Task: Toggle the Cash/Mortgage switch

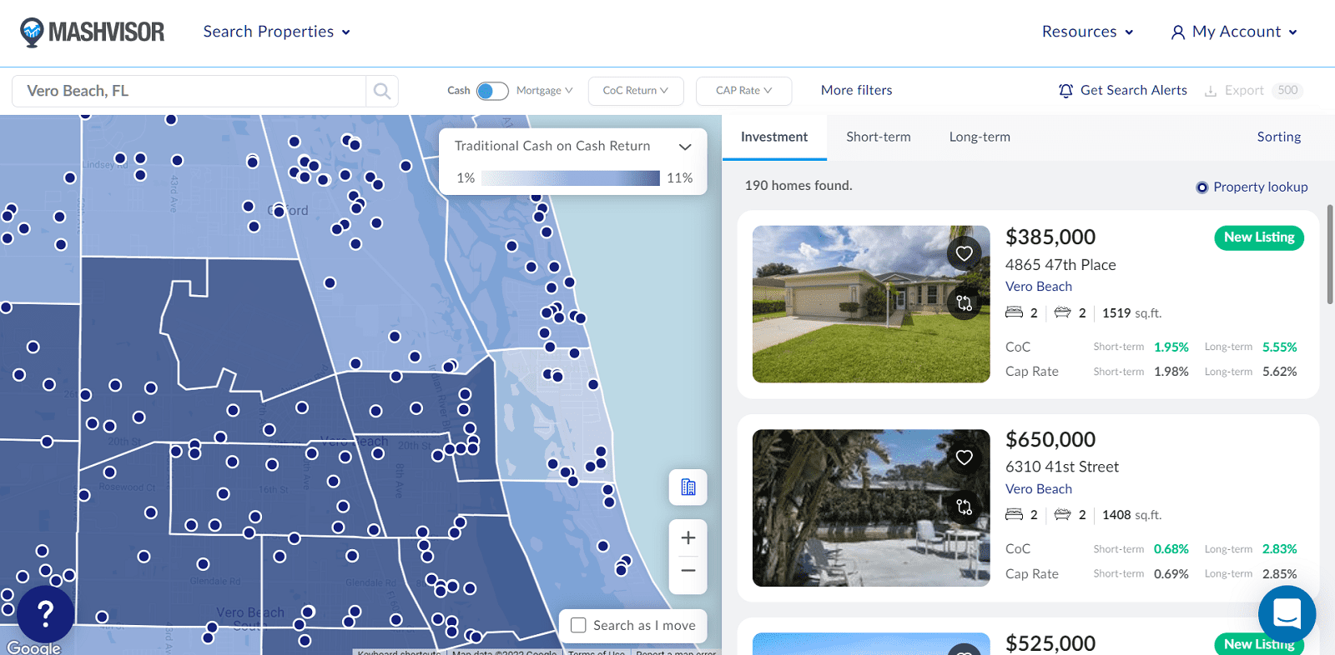Action: click(492, 91)
